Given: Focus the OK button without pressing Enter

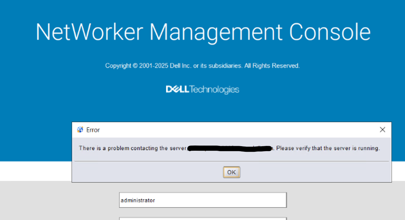Looking at the screenshot, I should click(231, 172).
